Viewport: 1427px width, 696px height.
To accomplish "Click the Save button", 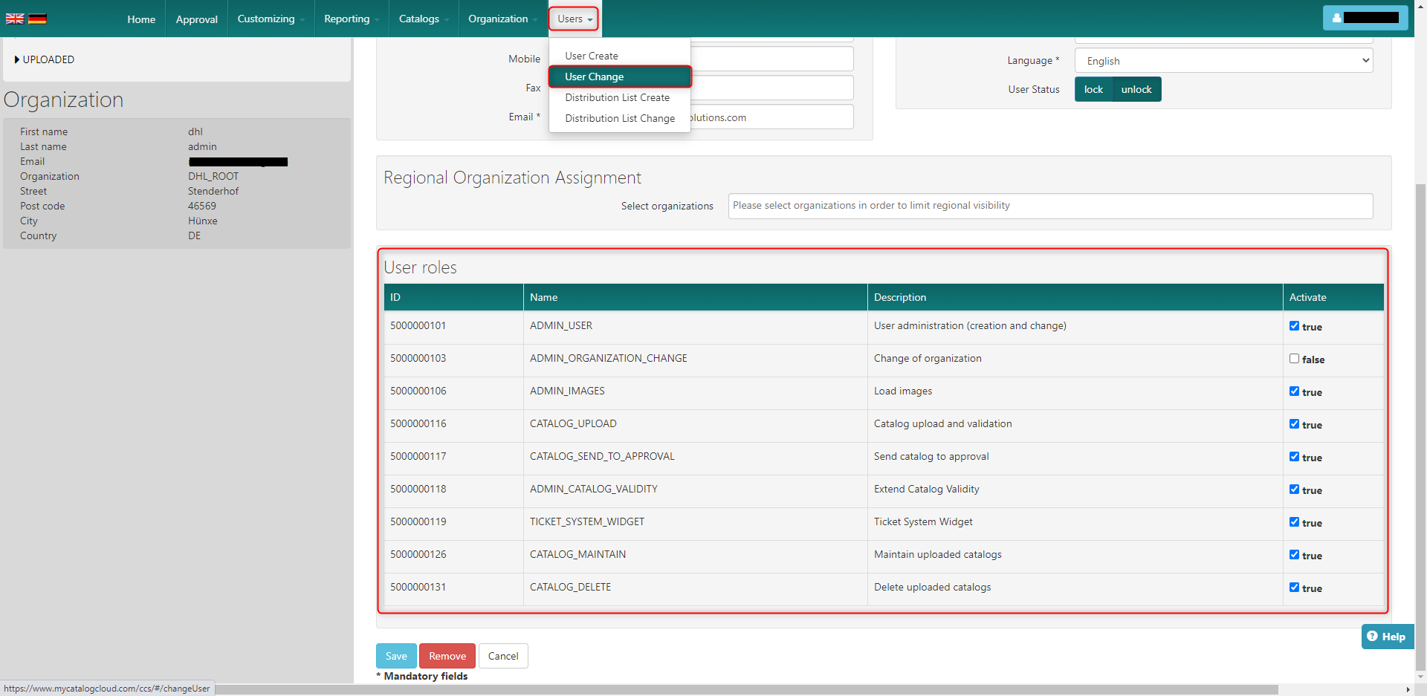I will [x=395, y=656].
